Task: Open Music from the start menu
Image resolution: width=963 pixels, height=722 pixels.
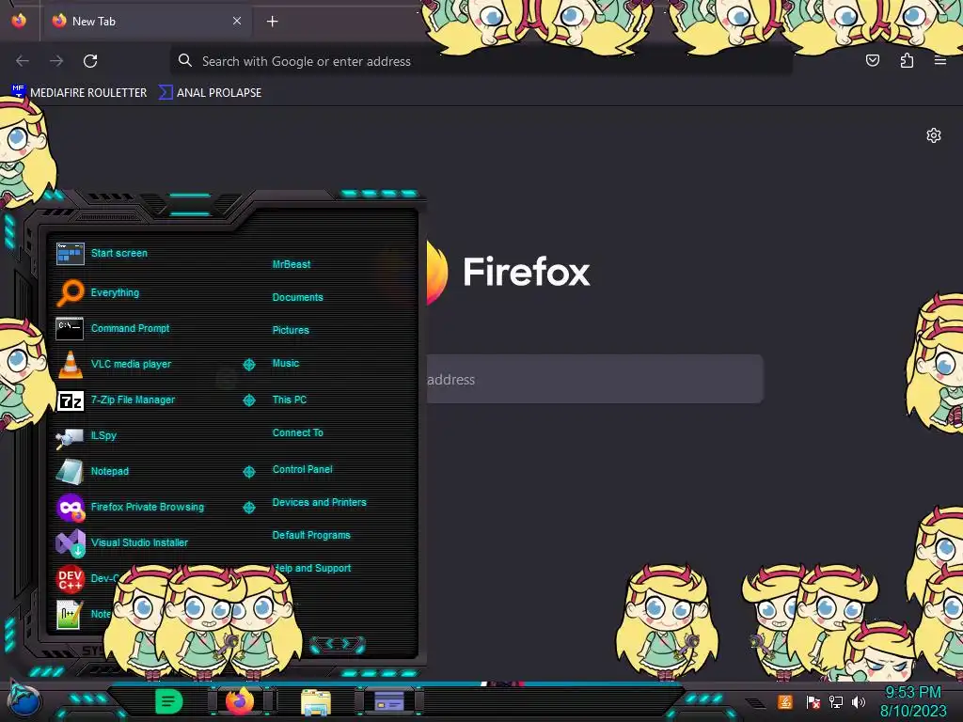Action: 286,364
